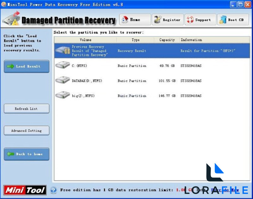
Task: Open the Boot CD toolbar button
Action: tap(233, 20)
